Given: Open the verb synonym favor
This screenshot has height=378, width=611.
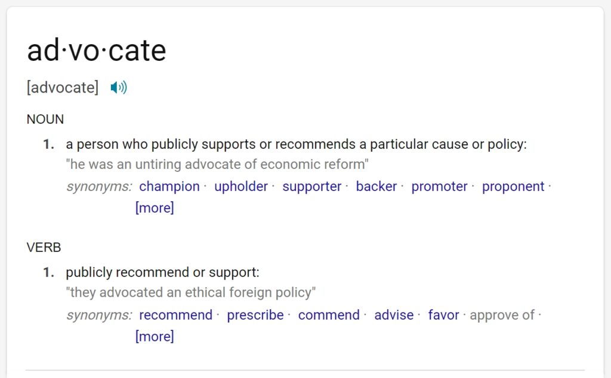Looking at the screenshot, I should click(443, 315).
